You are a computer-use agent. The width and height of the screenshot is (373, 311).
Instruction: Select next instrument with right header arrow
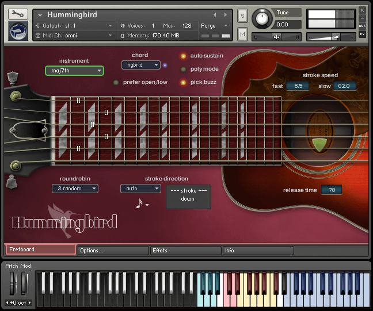tap(225, 14)
